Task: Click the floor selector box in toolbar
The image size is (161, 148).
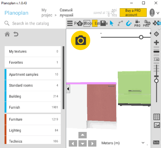Action: tap(87, 23)
